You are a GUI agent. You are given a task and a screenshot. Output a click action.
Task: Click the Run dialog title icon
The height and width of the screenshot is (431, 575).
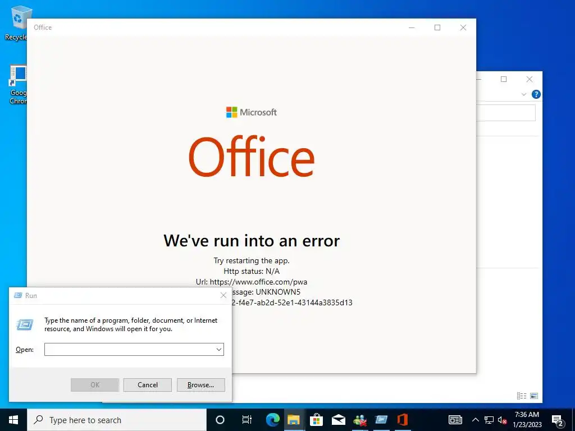pos(17,295)
